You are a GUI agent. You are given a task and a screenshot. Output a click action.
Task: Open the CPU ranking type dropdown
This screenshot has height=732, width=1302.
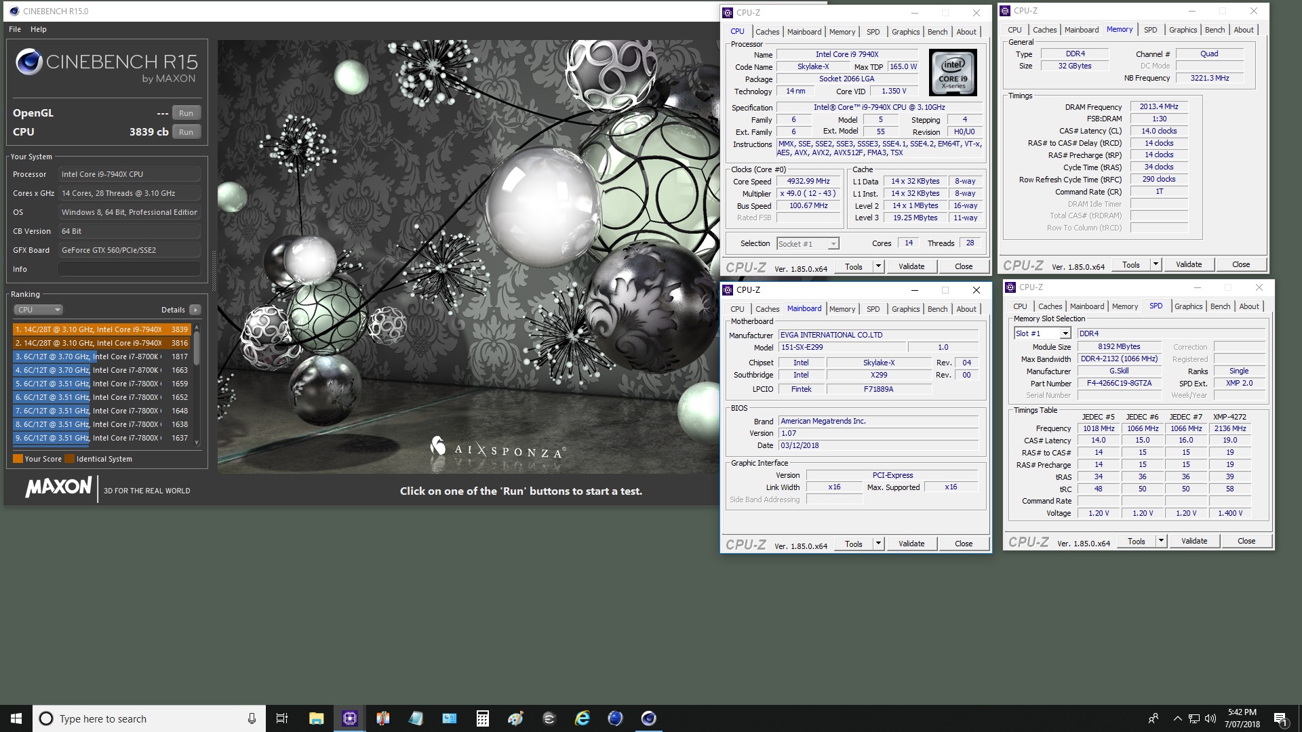38,310
